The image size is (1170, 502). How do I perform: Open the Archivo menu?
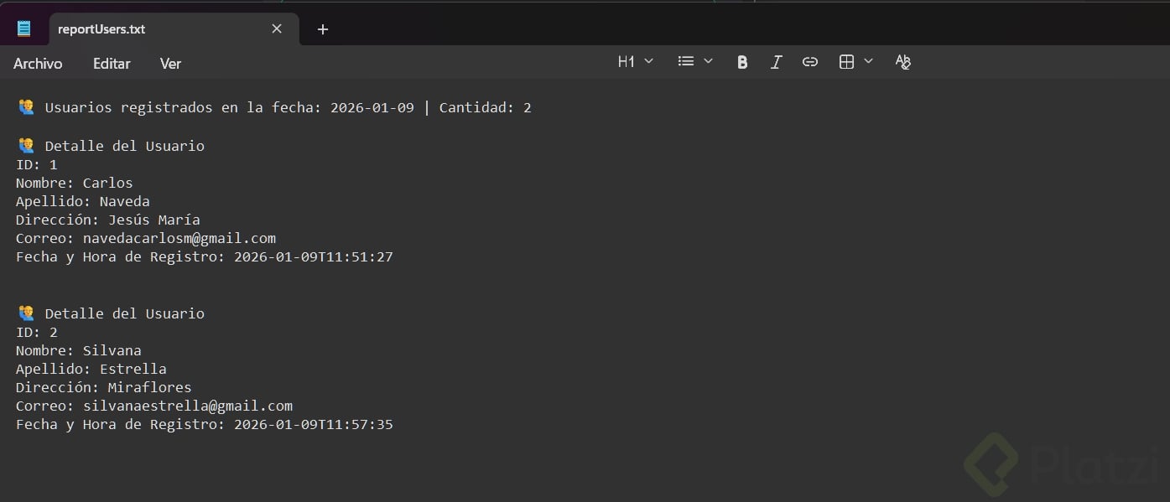(x=38, y=64)
